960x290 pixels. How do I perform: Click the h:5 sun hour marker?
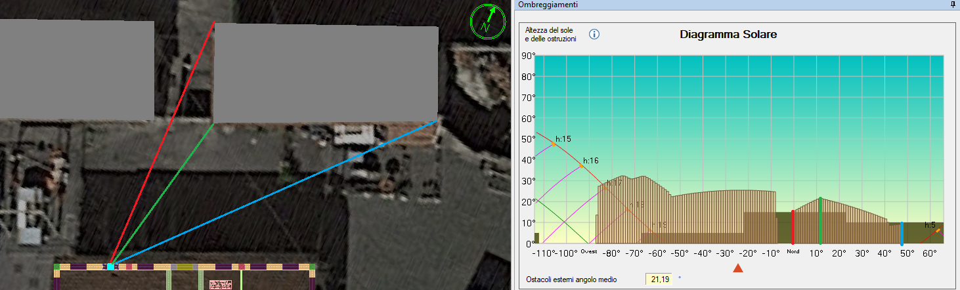point(937,230)
